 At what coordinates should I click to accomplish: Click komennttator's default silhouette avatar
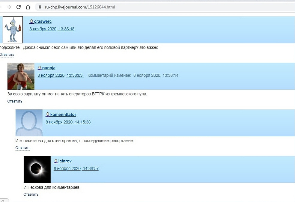pyautogui.click(x=29, y=123)
